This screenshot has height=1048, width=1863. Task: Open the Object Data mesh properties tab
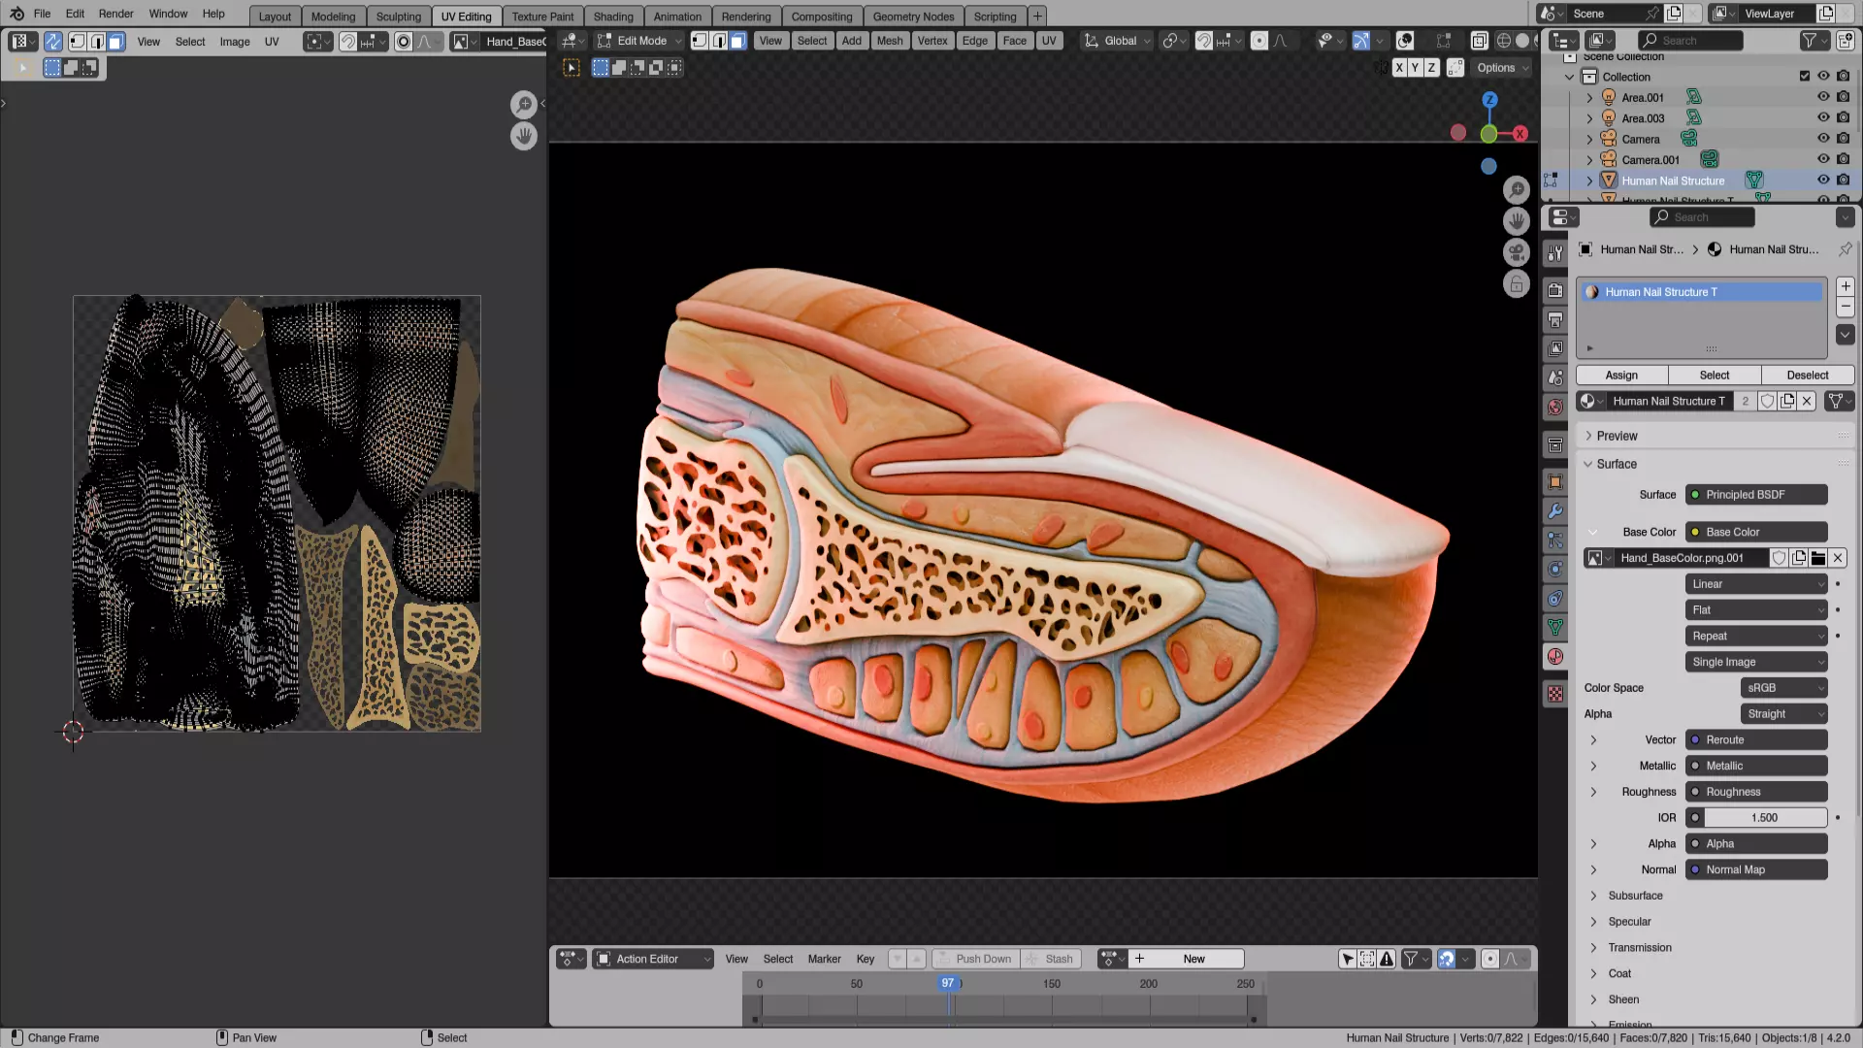pos(1555,627)
